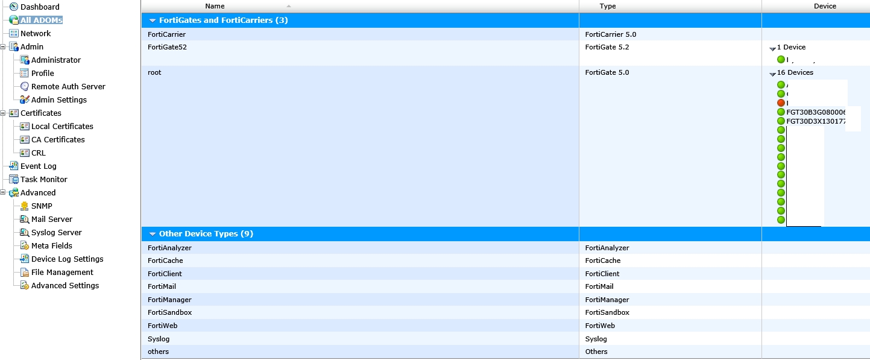Open the CRL label
870x360 pixels.
pos(39,153)
